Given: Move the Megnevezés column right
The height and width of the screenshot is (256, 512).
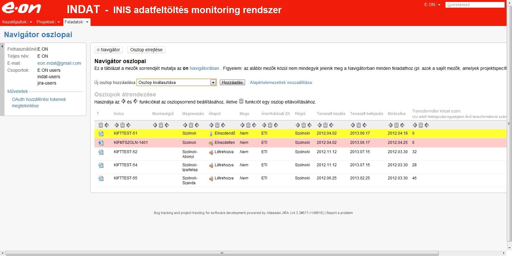Looking at the screenshot, I should [197, 125].
